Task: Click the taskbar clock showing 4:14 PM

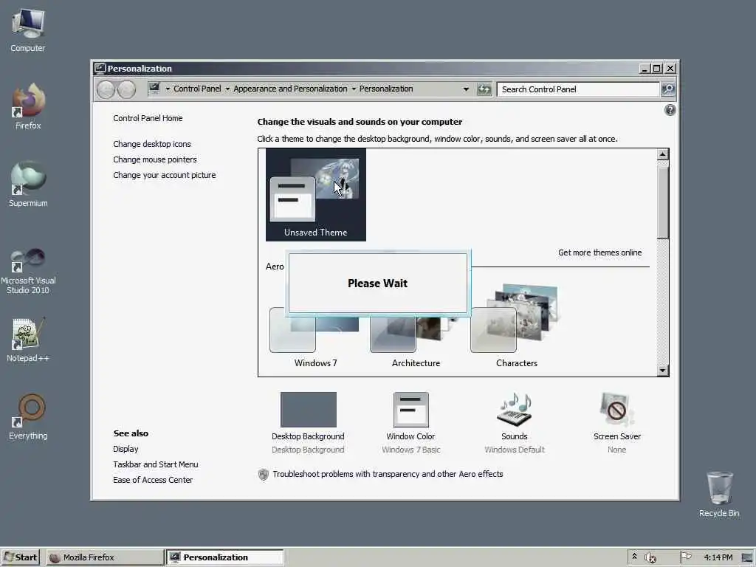Action: 718,557
